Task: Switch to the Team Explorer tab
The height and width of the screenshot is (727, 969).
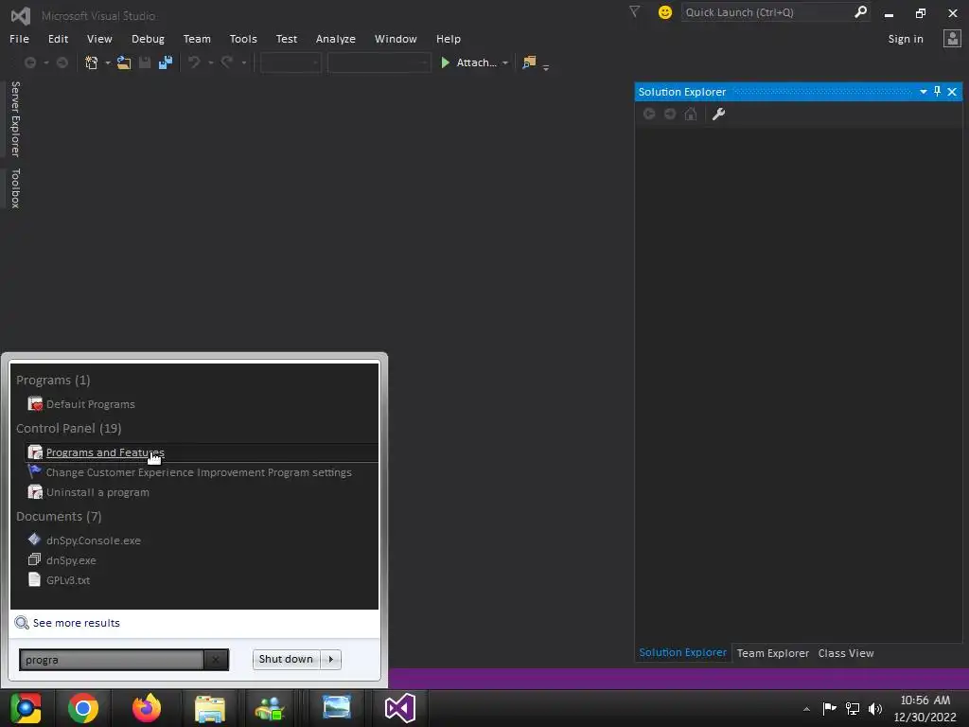Action: [772, 653]
